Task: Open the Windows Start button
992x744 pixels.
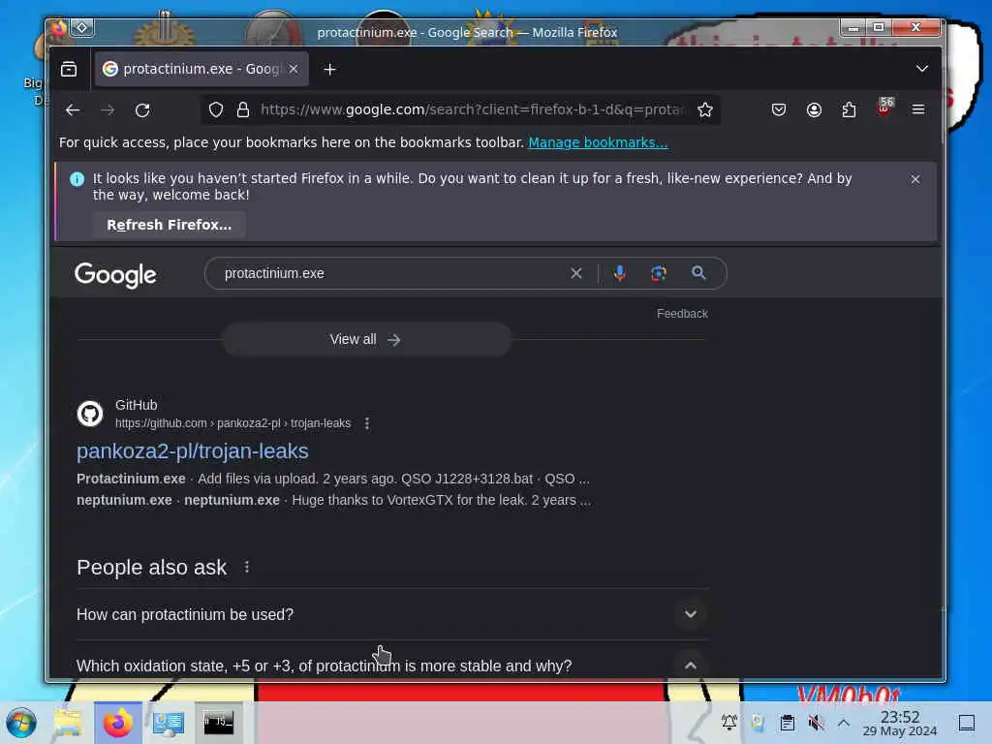Action: point(21,723)
